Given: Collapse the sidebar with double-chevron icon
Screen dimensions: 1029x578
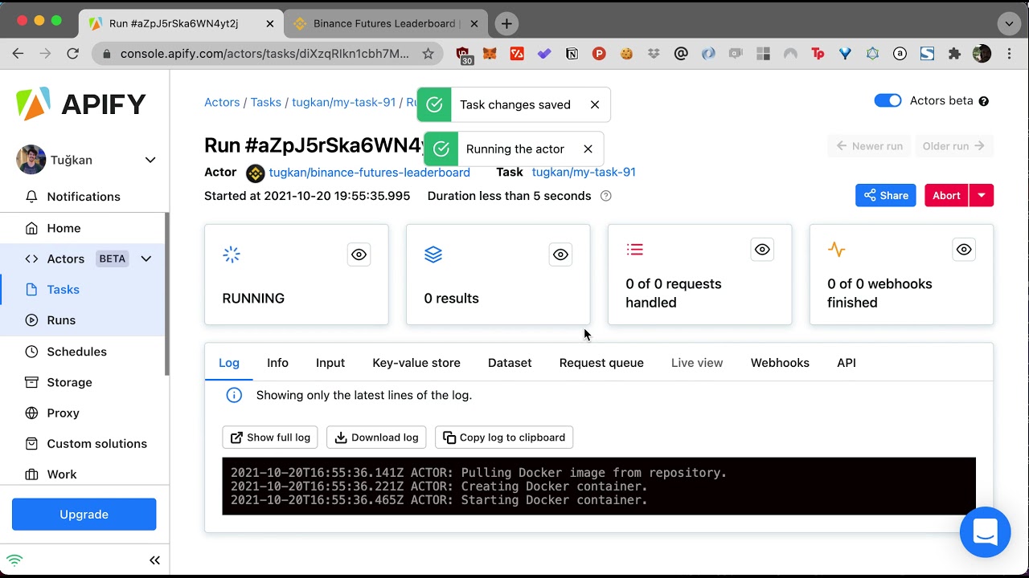Looking at the screenshot, I should (x=154, y=560).
